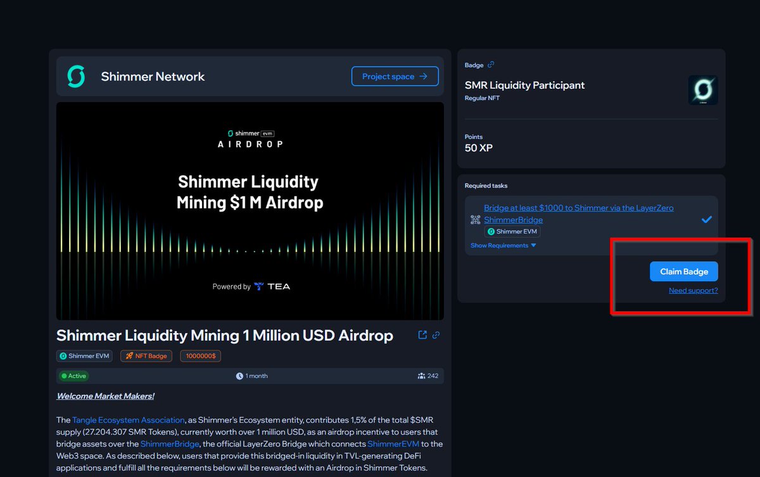760x477 pixels.
Task: Click the Shimmer Network title text
Action: tap(153, 77)
